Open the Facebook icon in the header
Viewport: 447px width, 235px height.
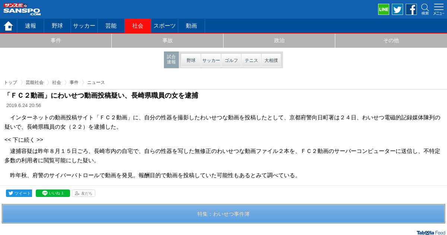tap(411, 9)
